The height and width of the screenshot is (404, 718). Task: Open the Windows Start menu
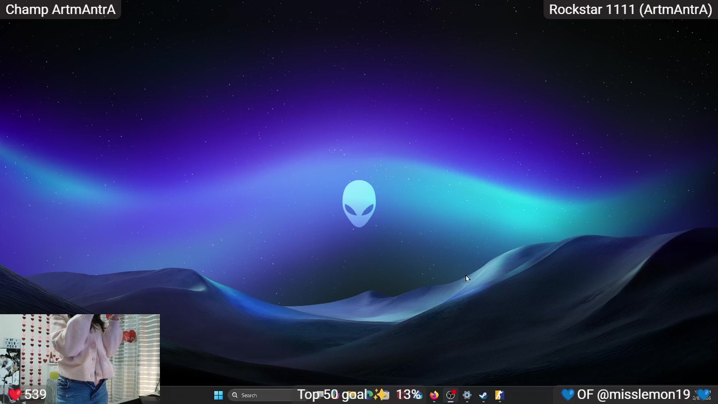click(218, 395)
